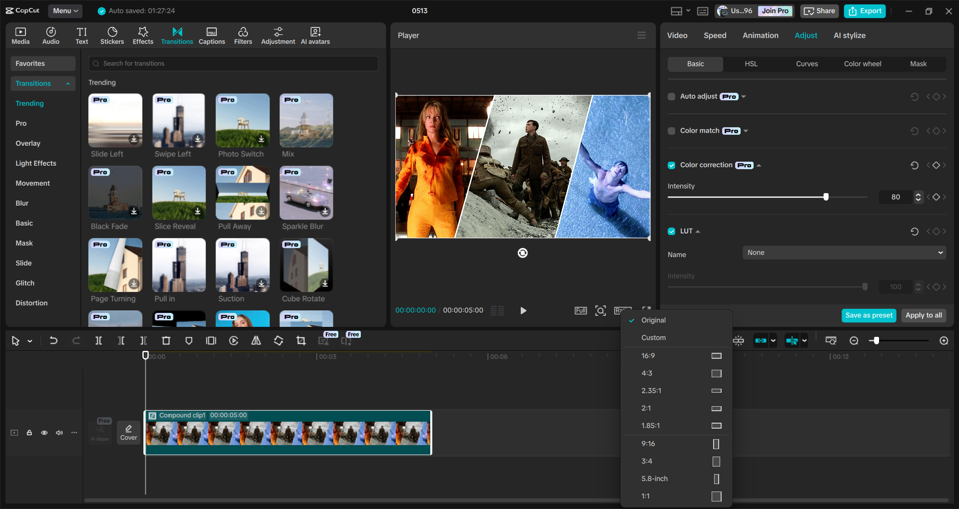Disable the Color correction checkbox
This screenshot has width=959, height=509.
[671, 165]
